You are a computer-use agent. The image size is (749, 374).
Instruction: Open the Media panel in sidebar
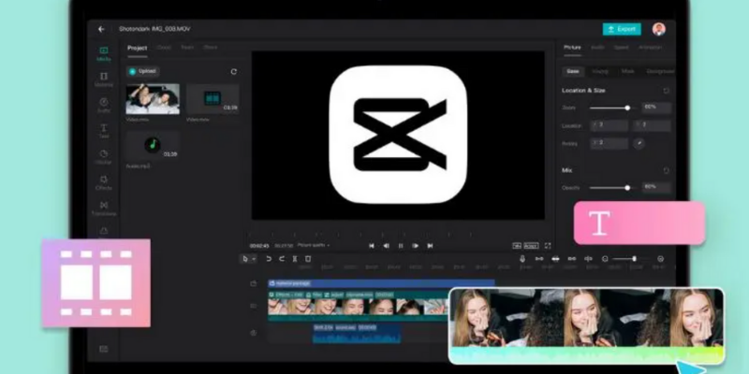tap(104, 53)
